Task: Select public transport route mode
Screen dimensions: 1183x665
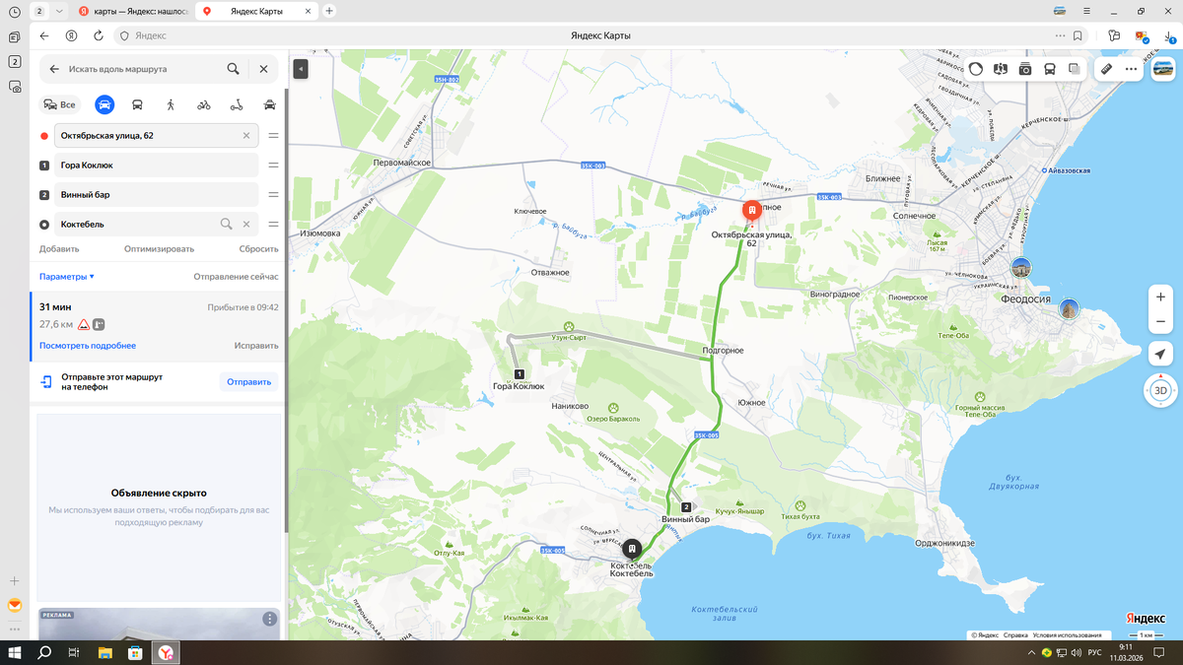Action: tap(137, 104)
